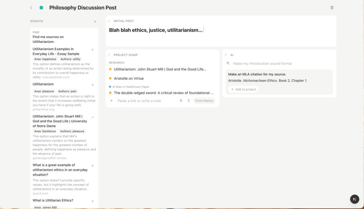Image resolution: width=364 pixels, height=209 pixels.
Task: Add 'What is Utilitarian Ethics?' source
Action: pos(93,201)
